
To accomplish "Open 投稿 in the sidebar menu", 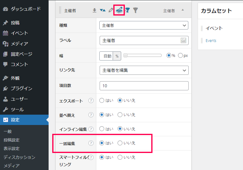I will (24, 23).
